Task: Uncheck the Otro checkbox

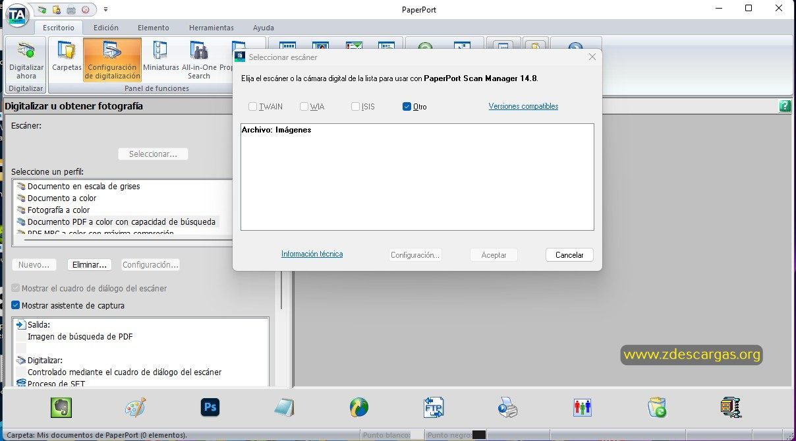Action: click(407, 106)
